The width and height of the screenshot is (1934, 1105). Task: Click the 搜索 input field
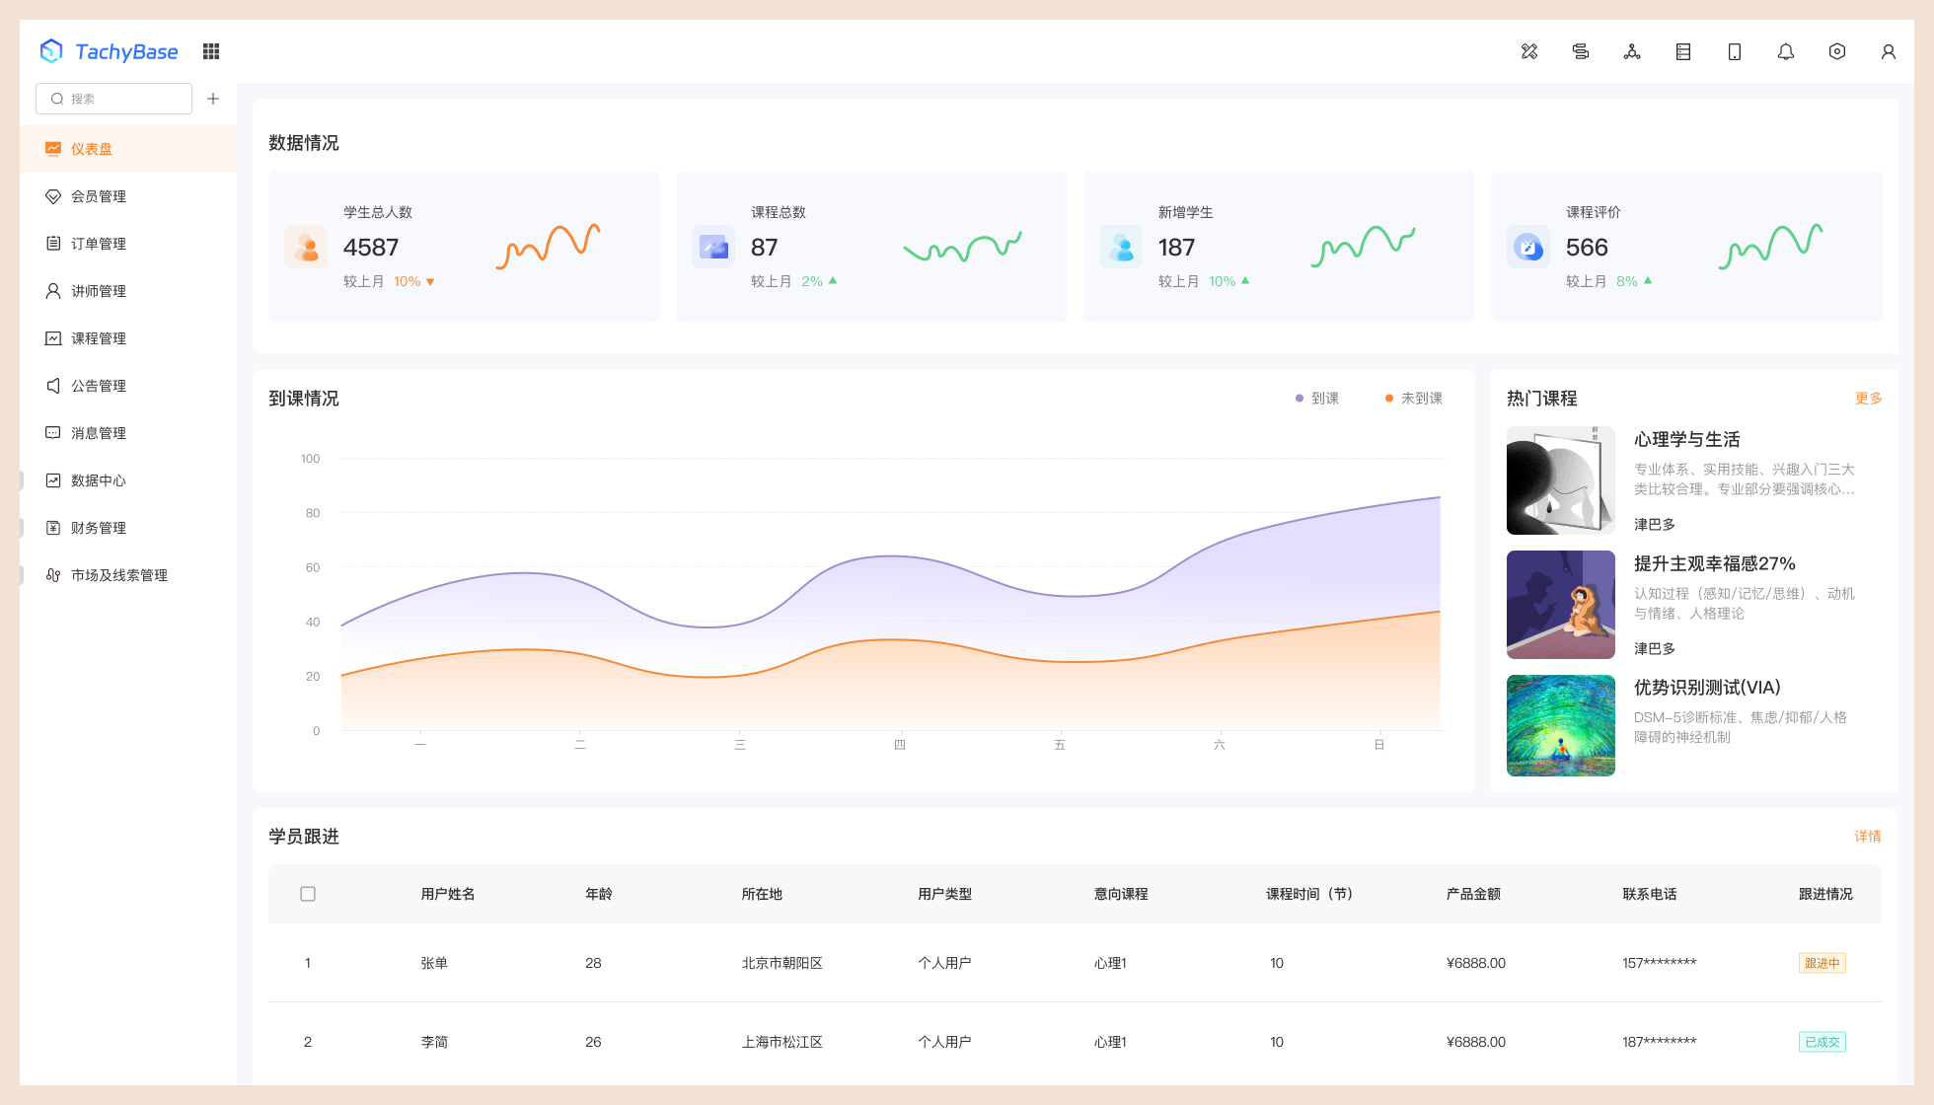coord(114,99)
